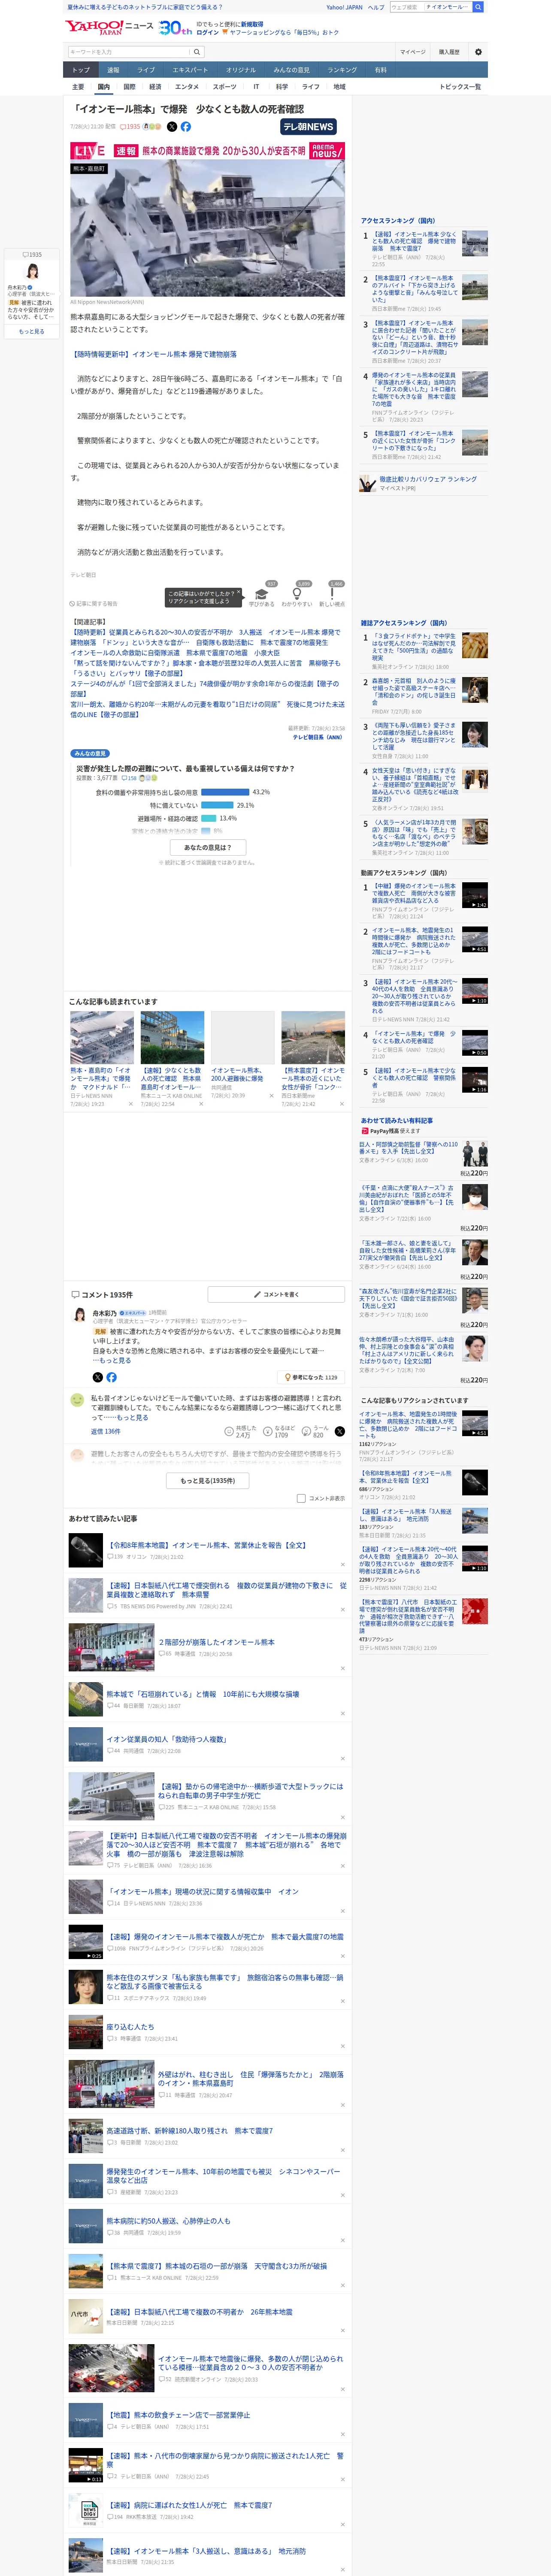The image size is (551, 2576).
Task: Open the ナイオンモール search suggestion dropdown
Action: click(447, 7)
